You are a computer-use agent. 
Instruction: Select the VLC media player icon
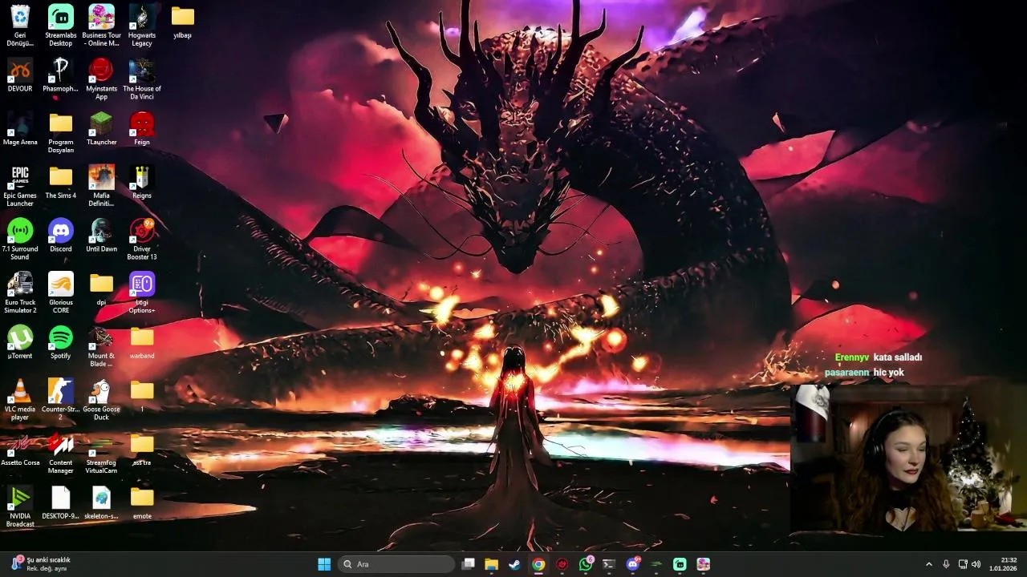(20, 400)
